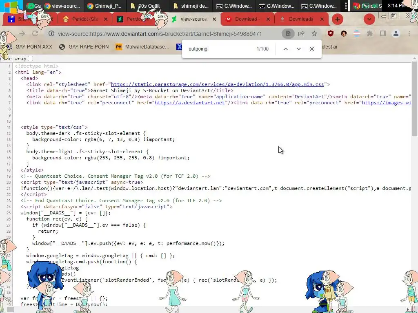Open the third C:\Window command prompt
This screenshot has height=313, width=418.
(318, 6)
